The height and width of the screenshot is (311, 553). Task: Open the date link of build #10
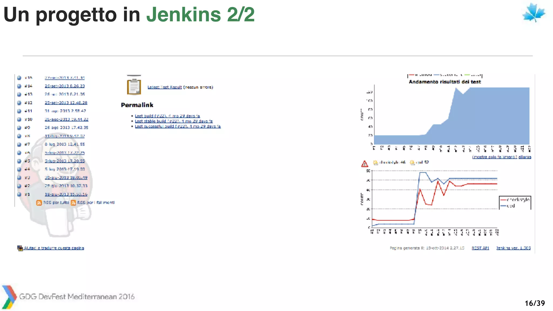(x=66, y=119)
